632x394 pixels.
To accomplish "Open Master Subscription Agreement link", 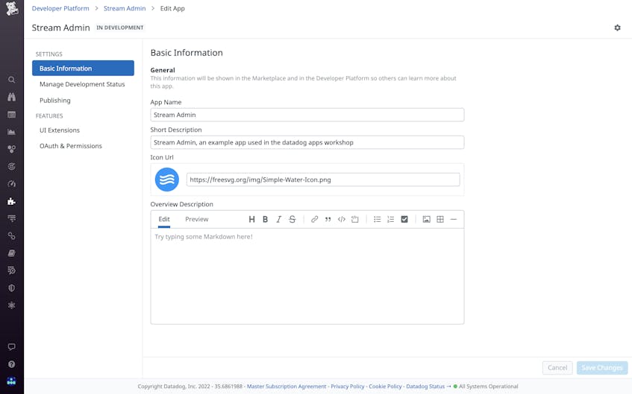I will tap(287, 387).
